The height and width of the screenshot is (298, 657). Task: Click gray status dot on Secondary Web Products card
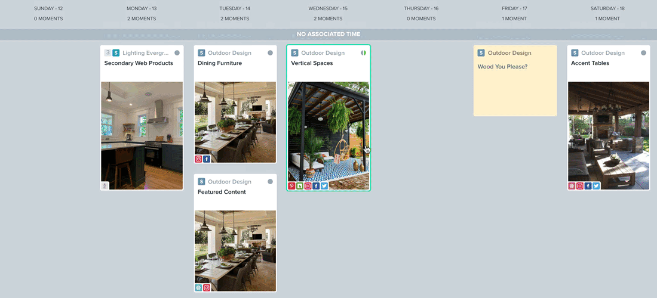coord(177,52)
